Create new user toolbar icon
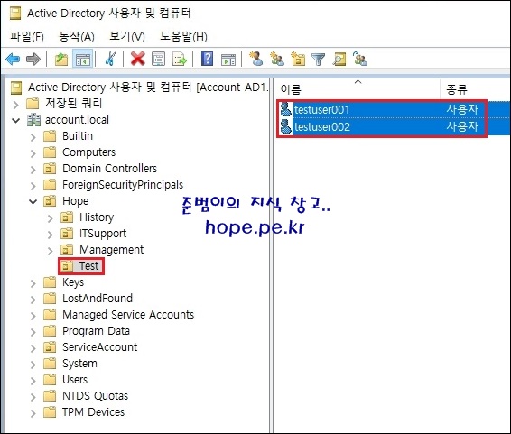The image size is (511, 434). click(255, 59)
